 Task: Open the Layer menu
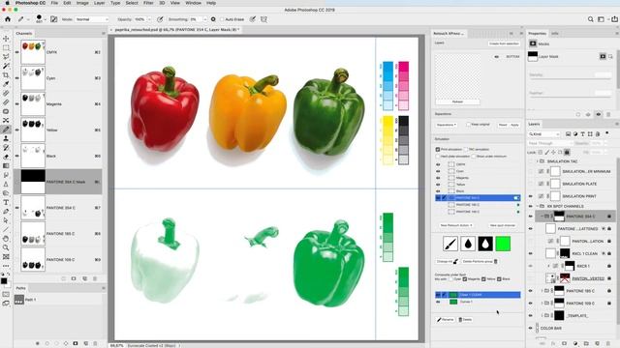(x=99, y=3)
